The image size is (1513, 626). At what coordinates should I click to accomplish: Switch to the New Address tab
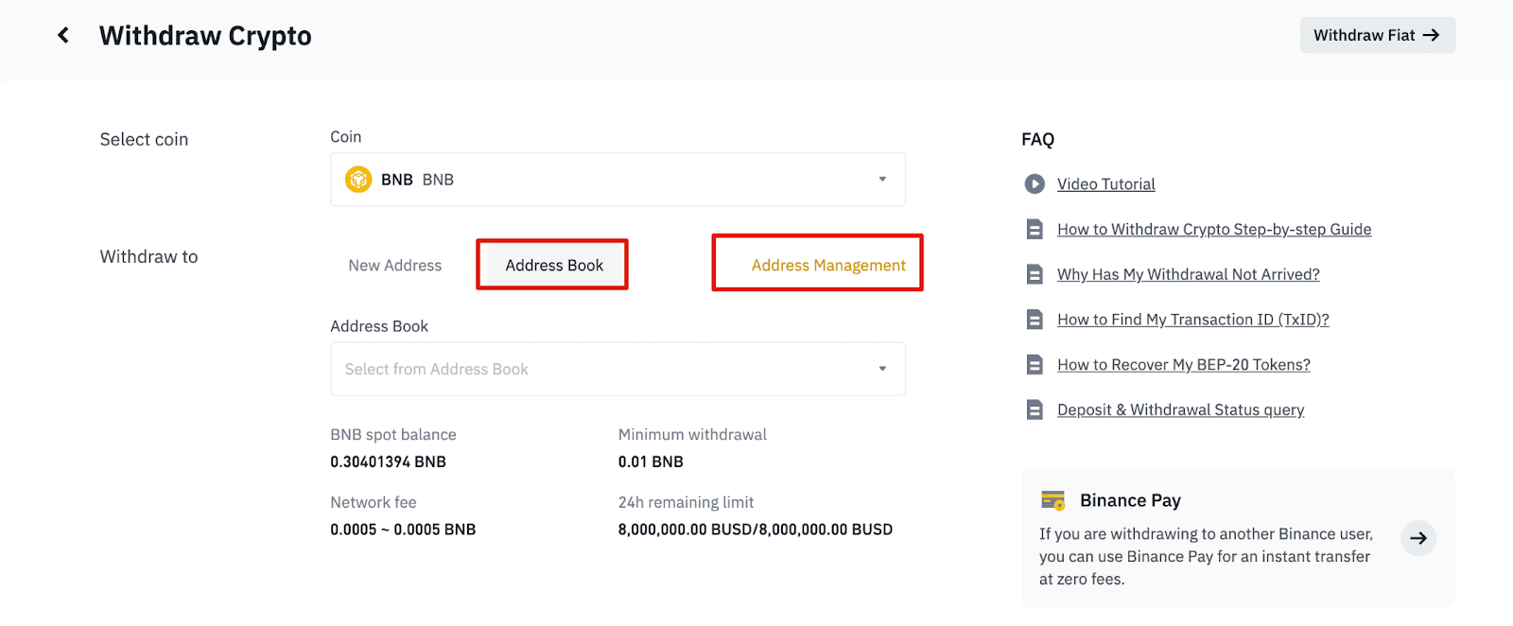395,266
